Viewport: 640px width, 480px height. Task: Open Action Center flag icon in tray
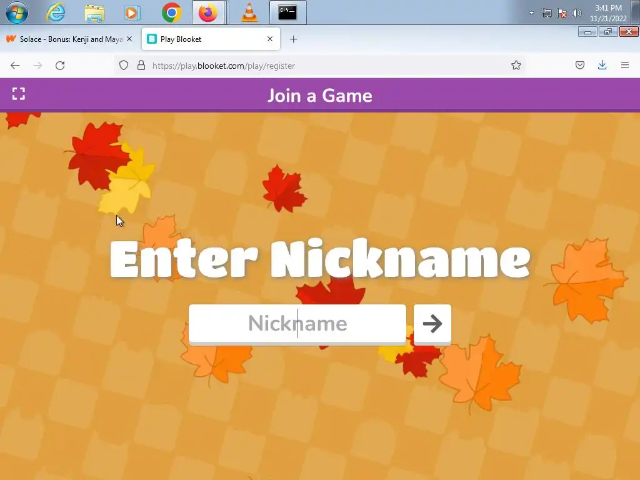point(562,13)
